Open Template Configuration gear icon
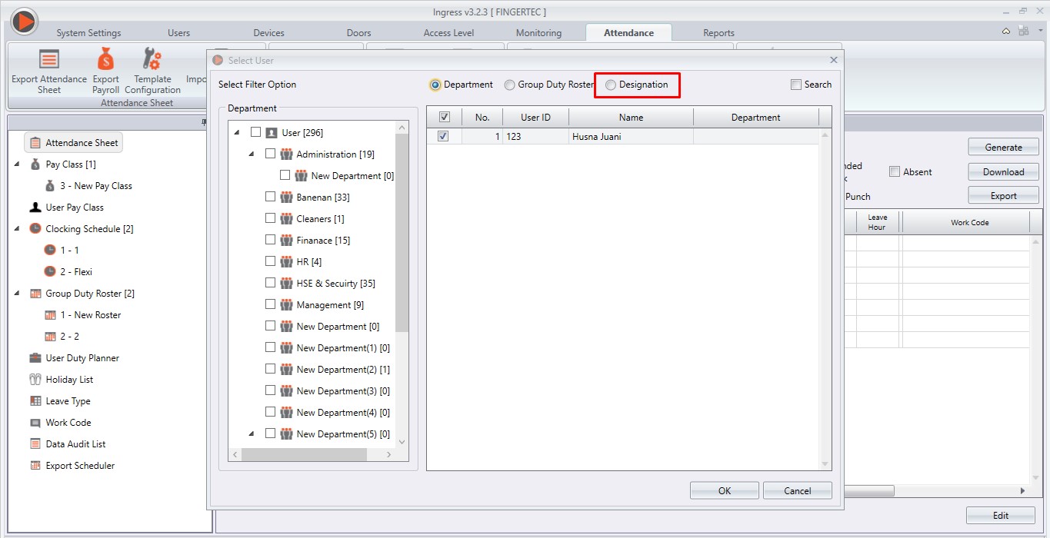1050x538 pixels. [152, 59]
